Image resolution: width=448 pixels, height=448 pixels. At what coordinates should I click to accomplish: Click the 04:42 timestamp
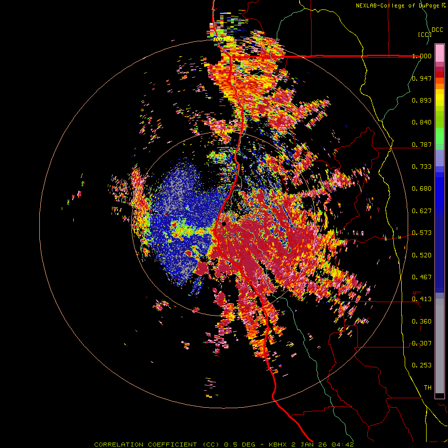[342, 445]
